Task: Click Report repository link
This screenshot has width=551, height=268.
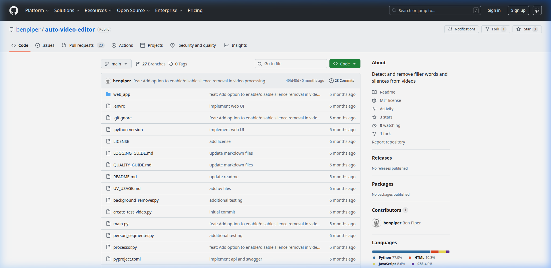Action: pos(389,142)
